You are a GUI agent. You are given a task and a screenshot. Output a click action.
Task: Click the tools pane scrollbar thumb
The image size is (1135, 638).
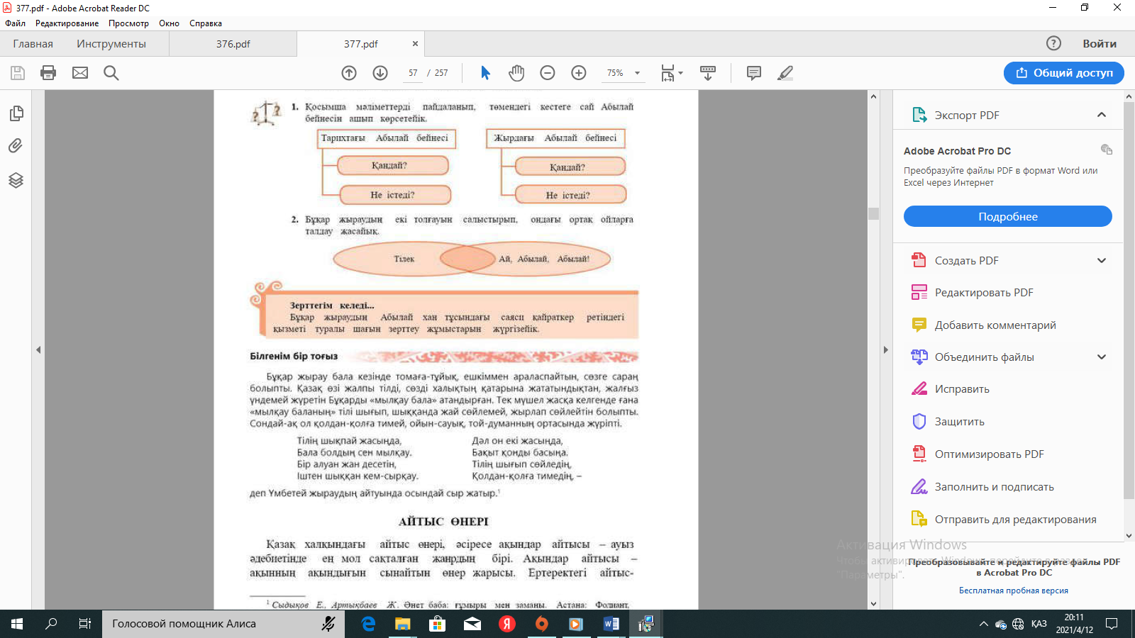1129,301
